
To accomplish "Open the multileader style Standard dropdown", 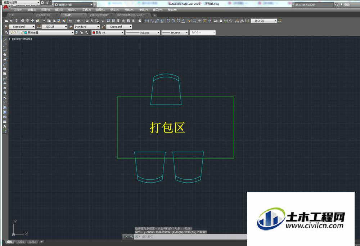I will coord(119,27).
